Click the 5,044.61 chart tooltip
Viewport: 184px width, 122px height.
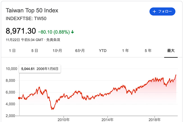pyautogui.click(x=40, y=69)
